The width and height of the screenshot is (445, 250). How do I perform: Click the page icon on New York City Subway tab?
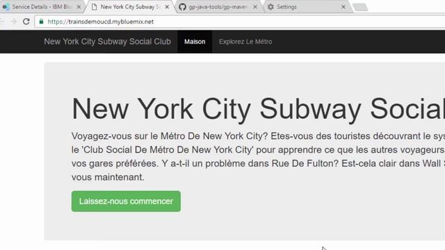(x=95, y=7)
